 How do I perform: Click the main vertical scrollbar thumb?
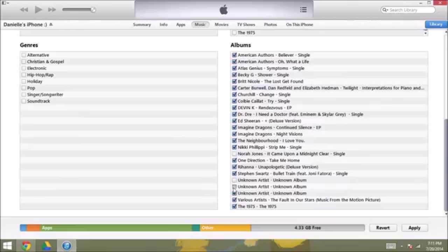(446, 164)
